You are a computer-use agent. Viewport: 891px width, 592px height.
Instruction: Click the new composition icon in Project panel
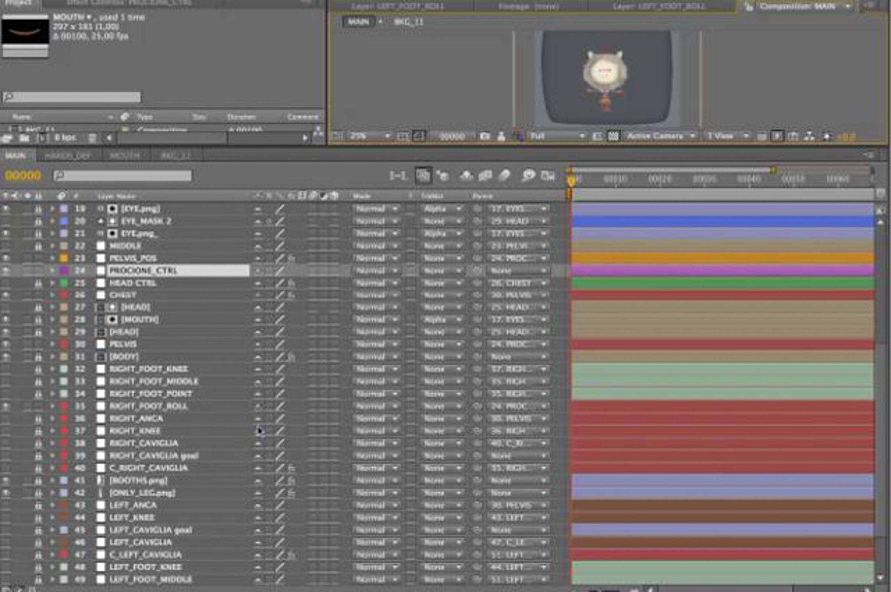42,138
